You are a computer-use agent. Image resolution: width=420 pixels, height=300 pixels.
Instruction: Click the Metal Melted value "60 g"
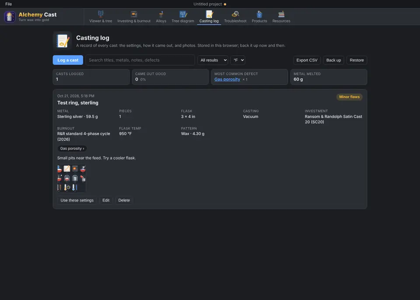click(298, 79)
